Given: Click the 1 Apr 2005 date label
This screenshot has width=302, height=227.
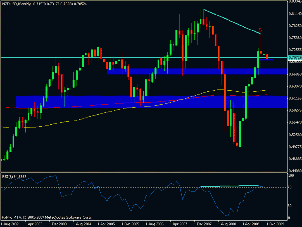Looking at the screenshot, I should 106,224.
